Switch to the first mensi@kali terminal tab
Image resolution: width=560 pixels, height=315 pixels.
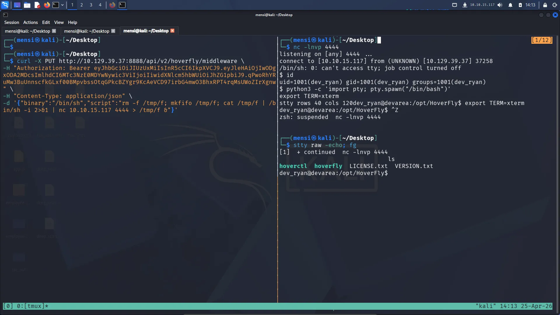pyautogui.click(x=27, y=31)
